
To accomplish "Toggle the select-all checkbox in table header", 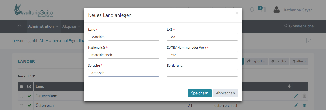I will tap(21, 86).
